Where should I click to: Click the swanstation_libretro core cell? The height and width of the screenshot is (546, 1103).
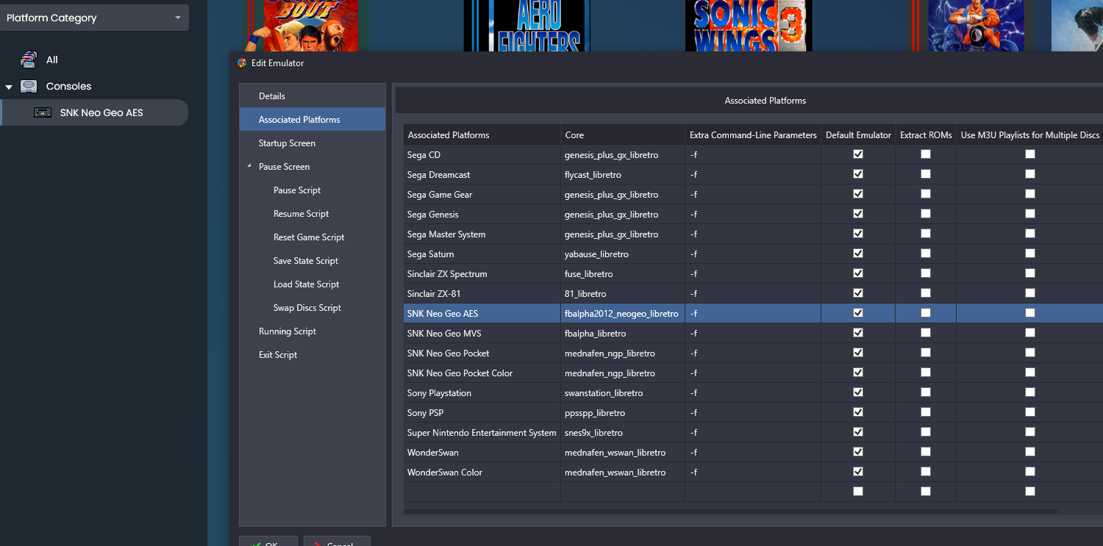click(x=623, y=392)
